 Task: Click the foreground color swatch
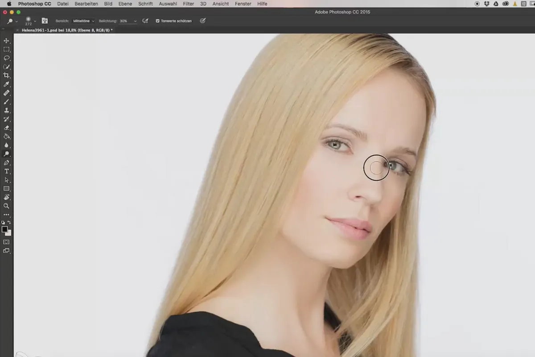(5, 229)
